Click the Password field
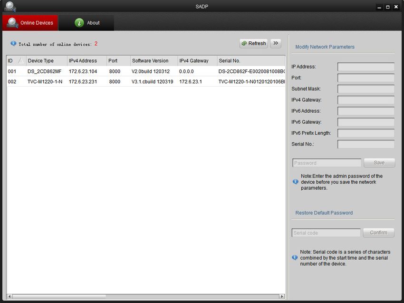This screenshot has width=404, height=303. (327, 163)
